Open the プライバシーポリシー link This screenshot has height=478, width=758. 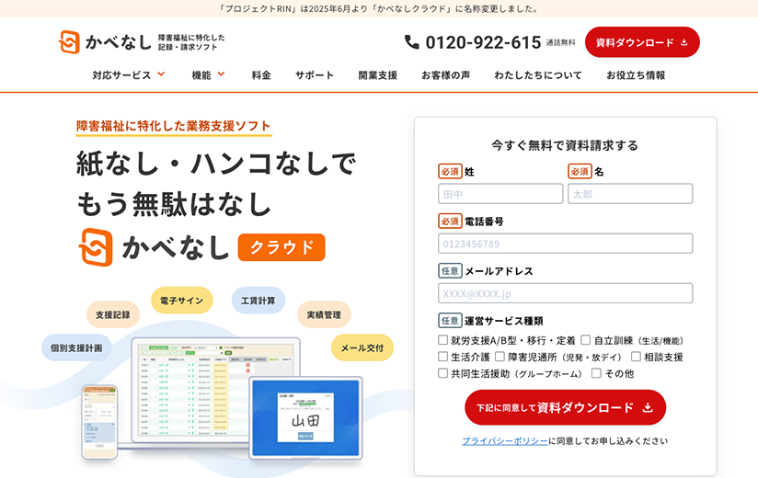pyautogui.click(x=505, y=441)
